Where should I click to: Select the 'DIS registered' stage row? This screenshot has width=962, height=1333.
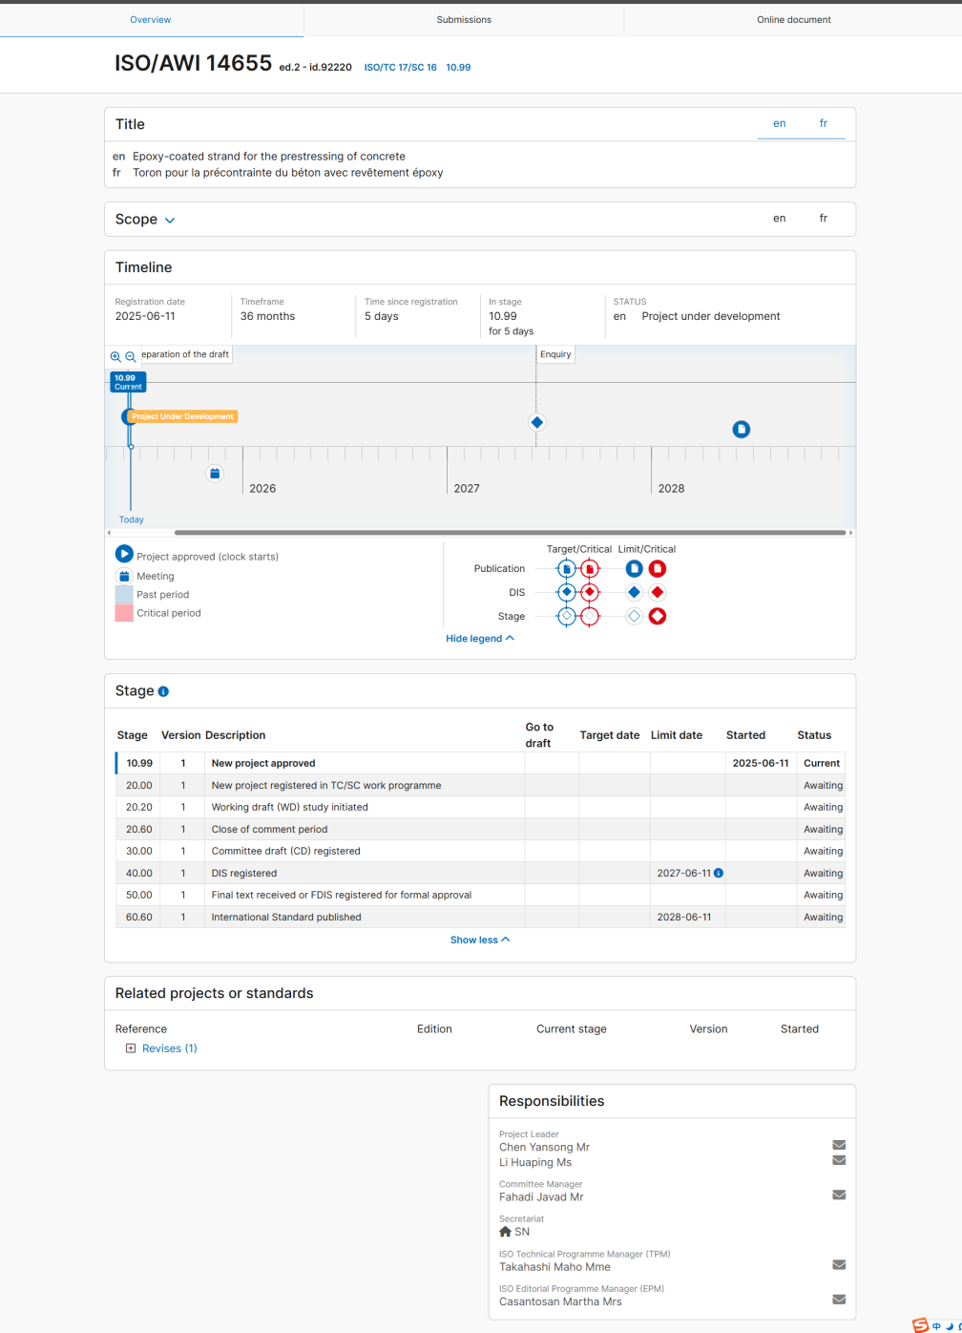pyautogui.click(x=480, y=873)
